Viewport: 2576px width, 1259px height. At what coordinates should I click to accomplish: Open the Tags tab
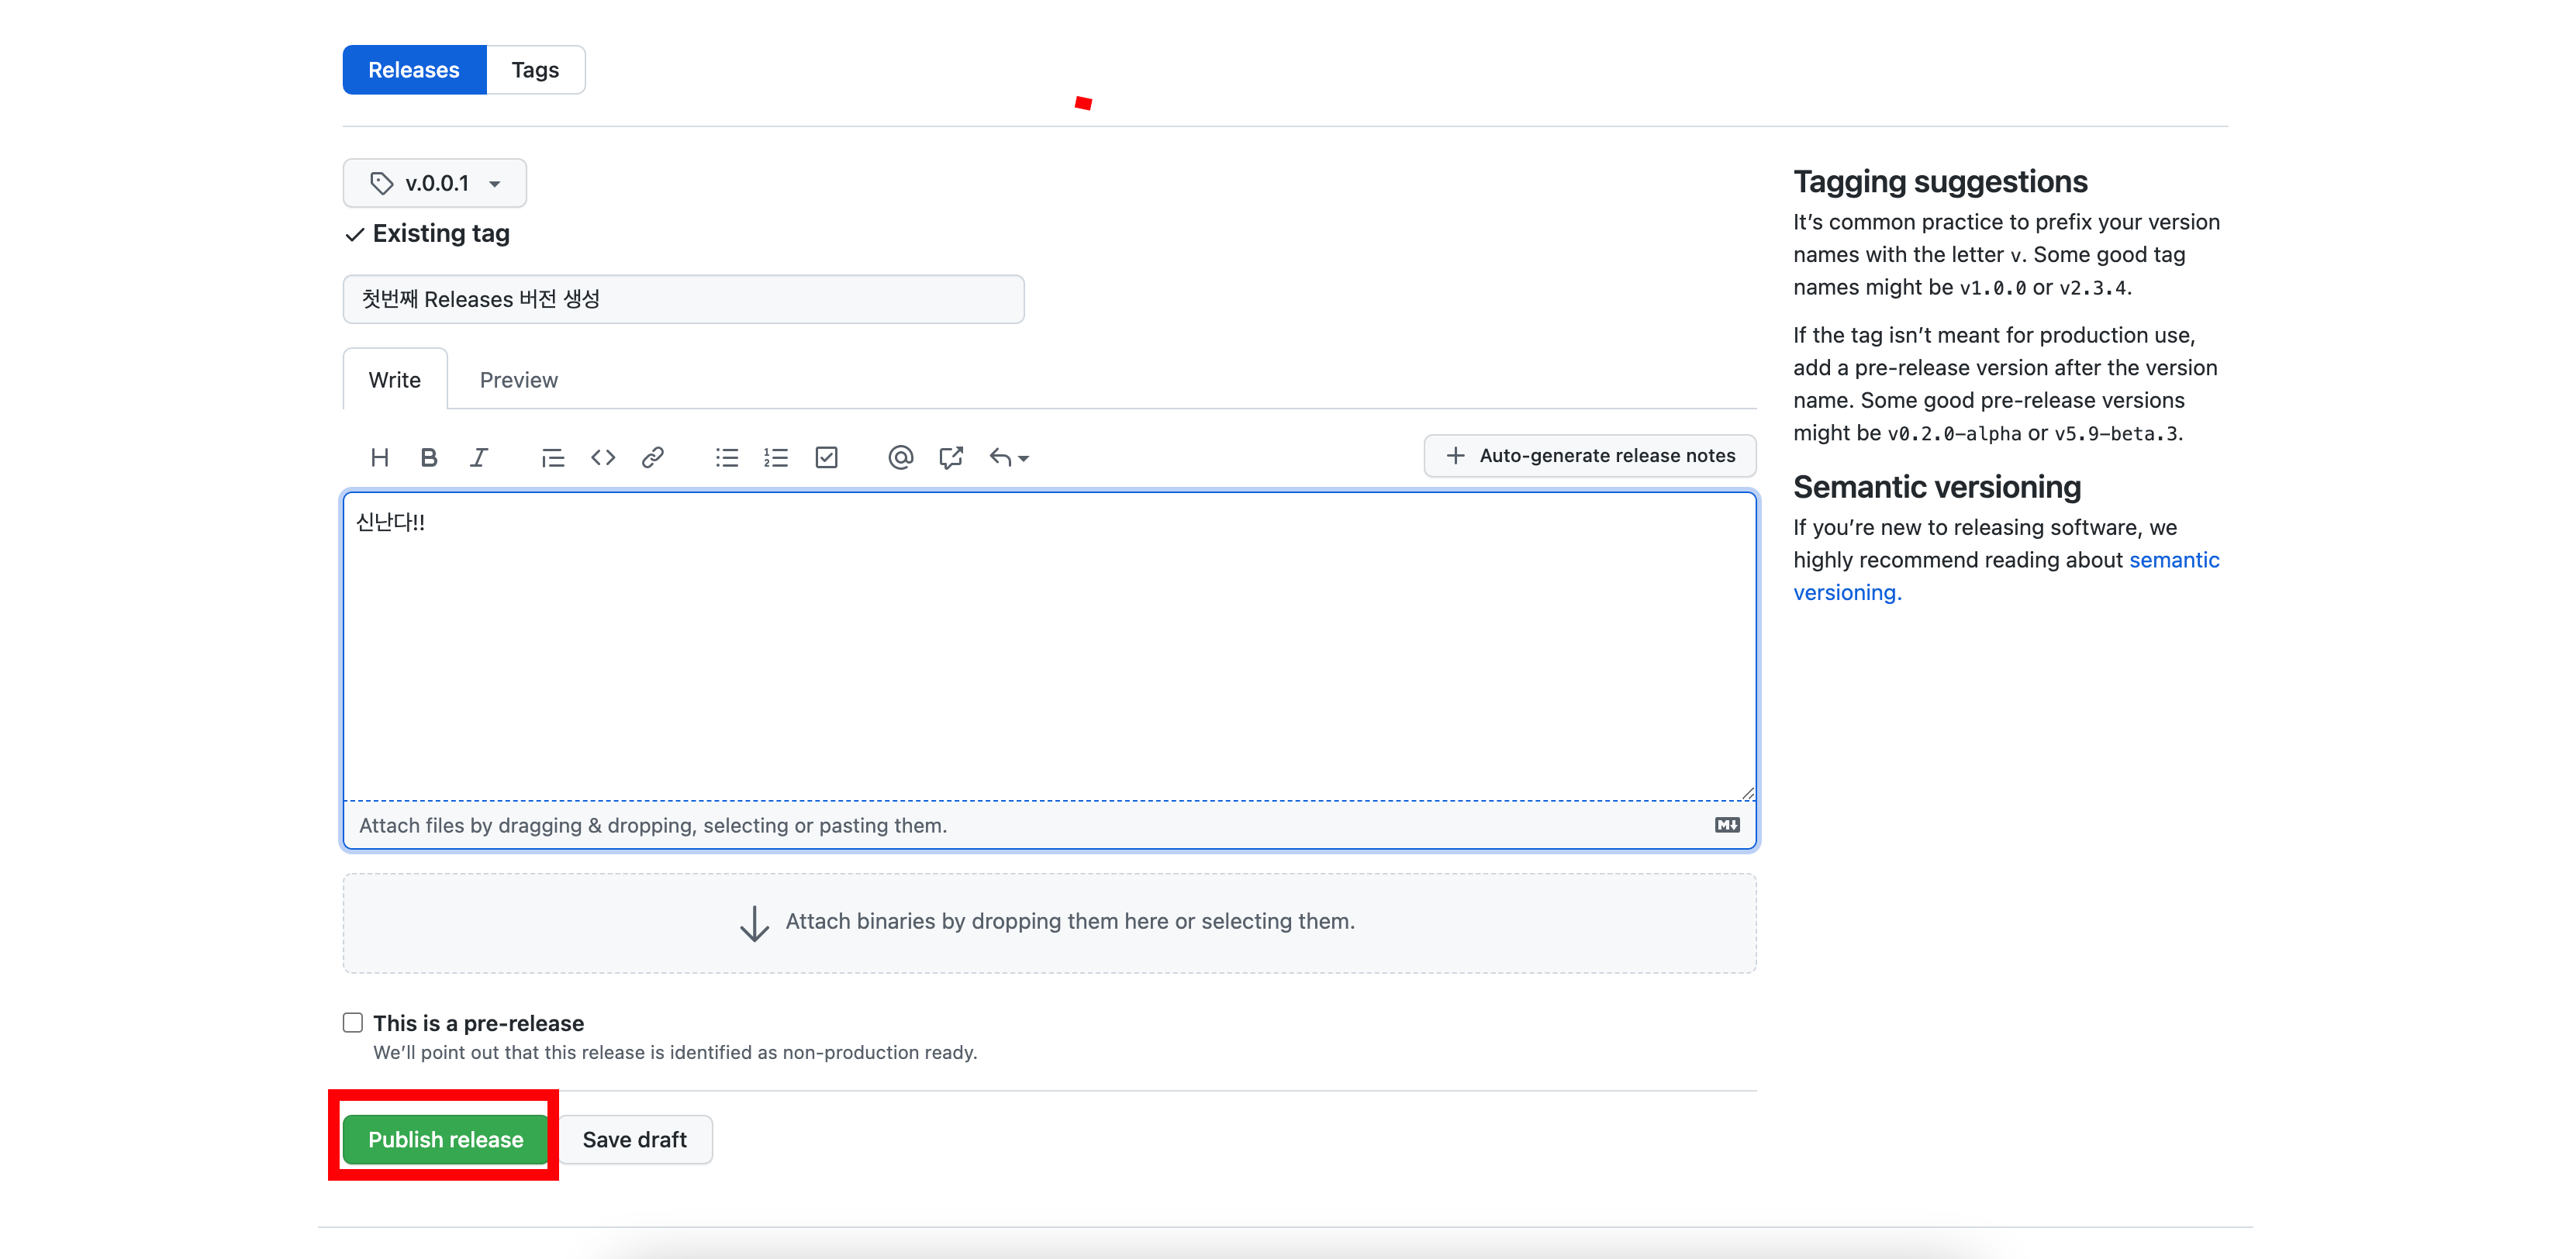click(535, 70)
